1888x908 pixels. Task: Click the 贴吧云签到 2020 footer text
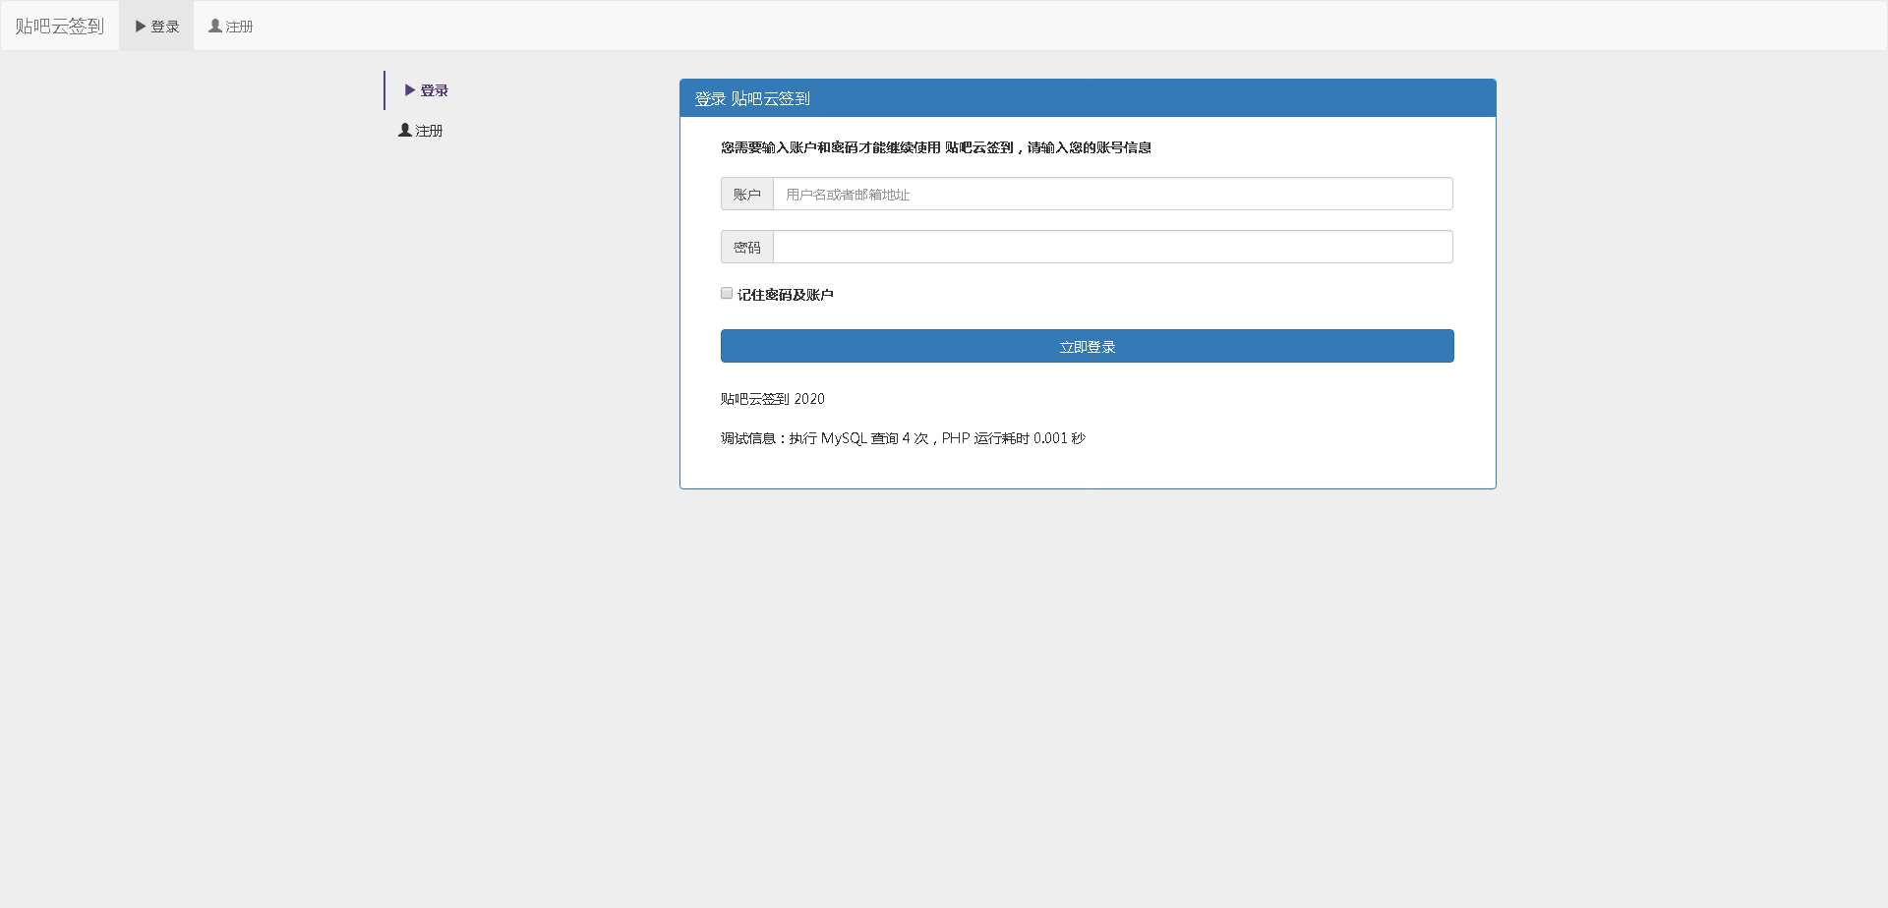(771, 398)
